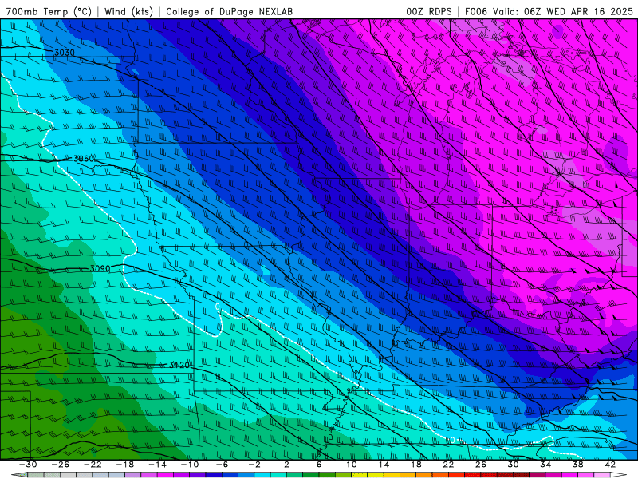Click the upper 0°C isotherm label on dashed line
Image resolution: width=638 pixels, height=479 pixels.
[217, 307]
